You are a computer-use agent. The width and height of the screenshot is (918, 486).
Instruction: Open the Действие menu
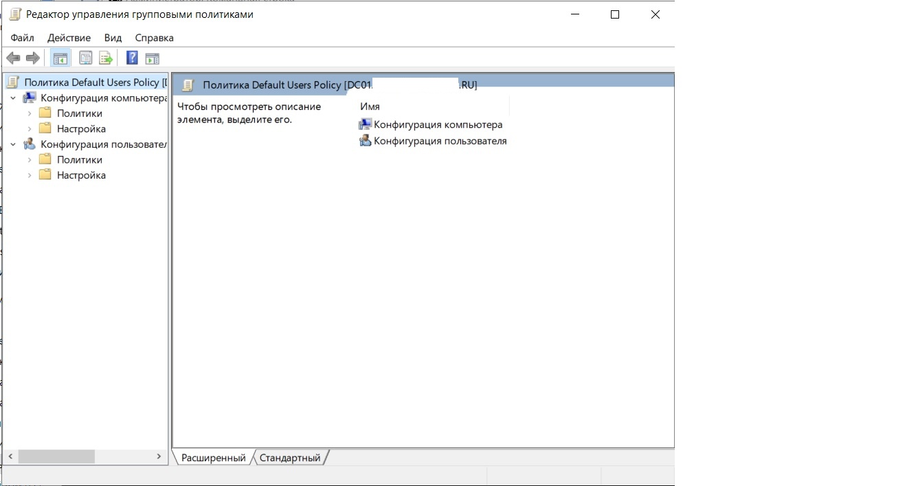[69, 38]
